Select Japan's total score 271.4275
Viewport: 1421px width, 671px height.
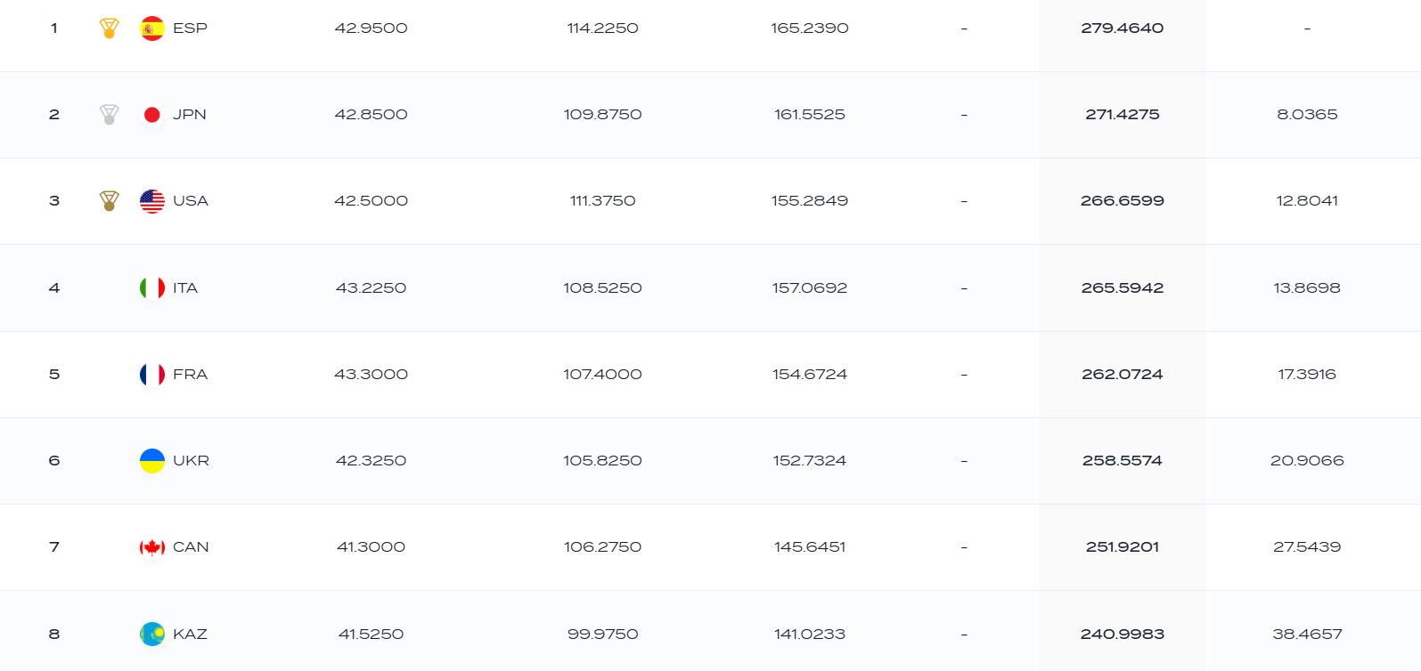1123,115
